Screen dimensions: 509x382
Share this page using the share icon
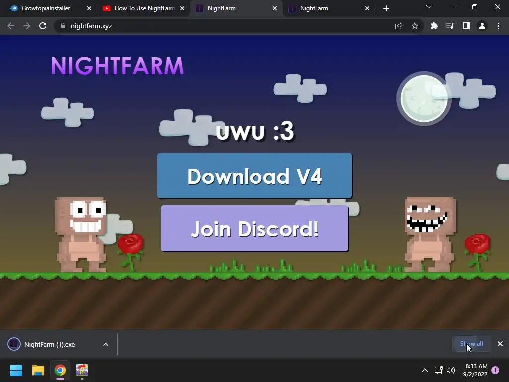[x=399, y=26]
